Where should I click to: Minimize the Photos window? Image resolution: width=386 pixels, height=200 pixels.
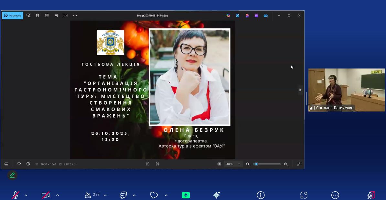click(279, 16)
